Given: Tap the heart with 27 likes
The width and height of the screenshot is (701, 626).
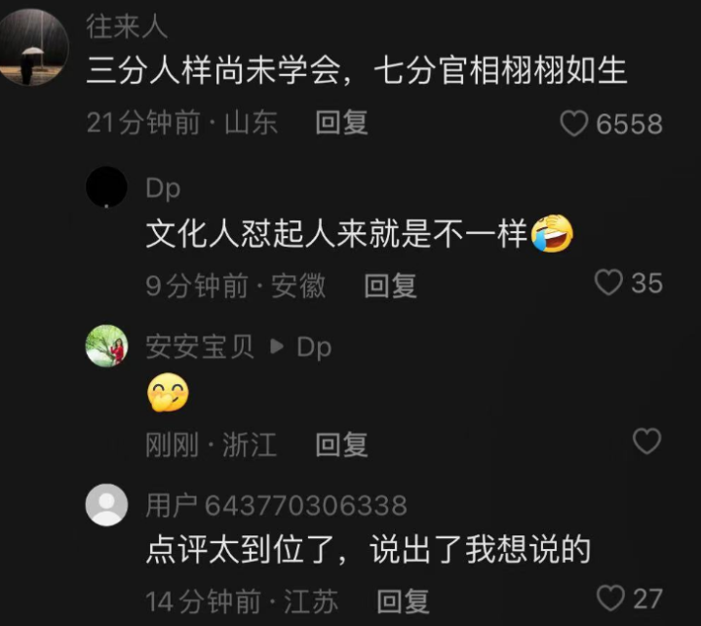Looking at the screenshot, I should 610,598.
